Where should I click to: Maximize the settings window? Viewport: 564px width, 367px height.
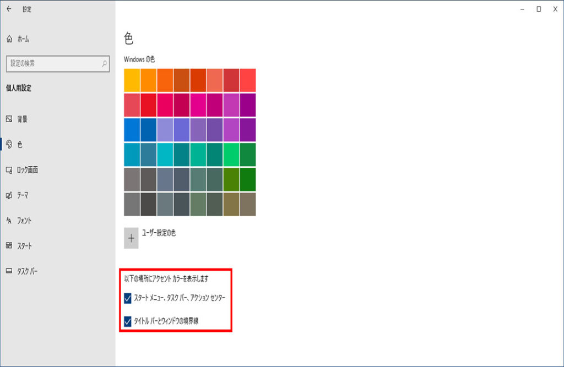pyautogui.click(x=539, y=9)
